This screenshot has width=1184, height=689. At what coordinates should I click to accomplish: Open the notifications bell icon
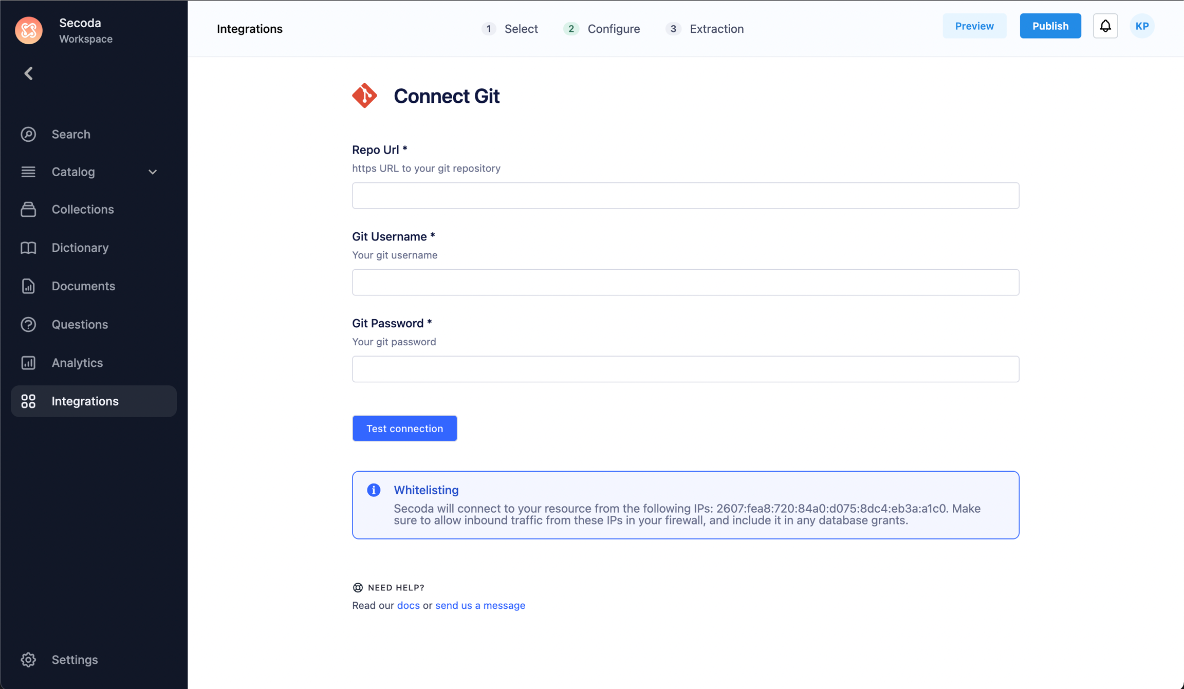pos(1105,26)
